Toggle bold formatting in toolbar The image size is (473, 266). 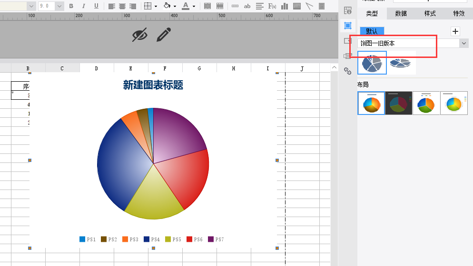coord(71,6)
